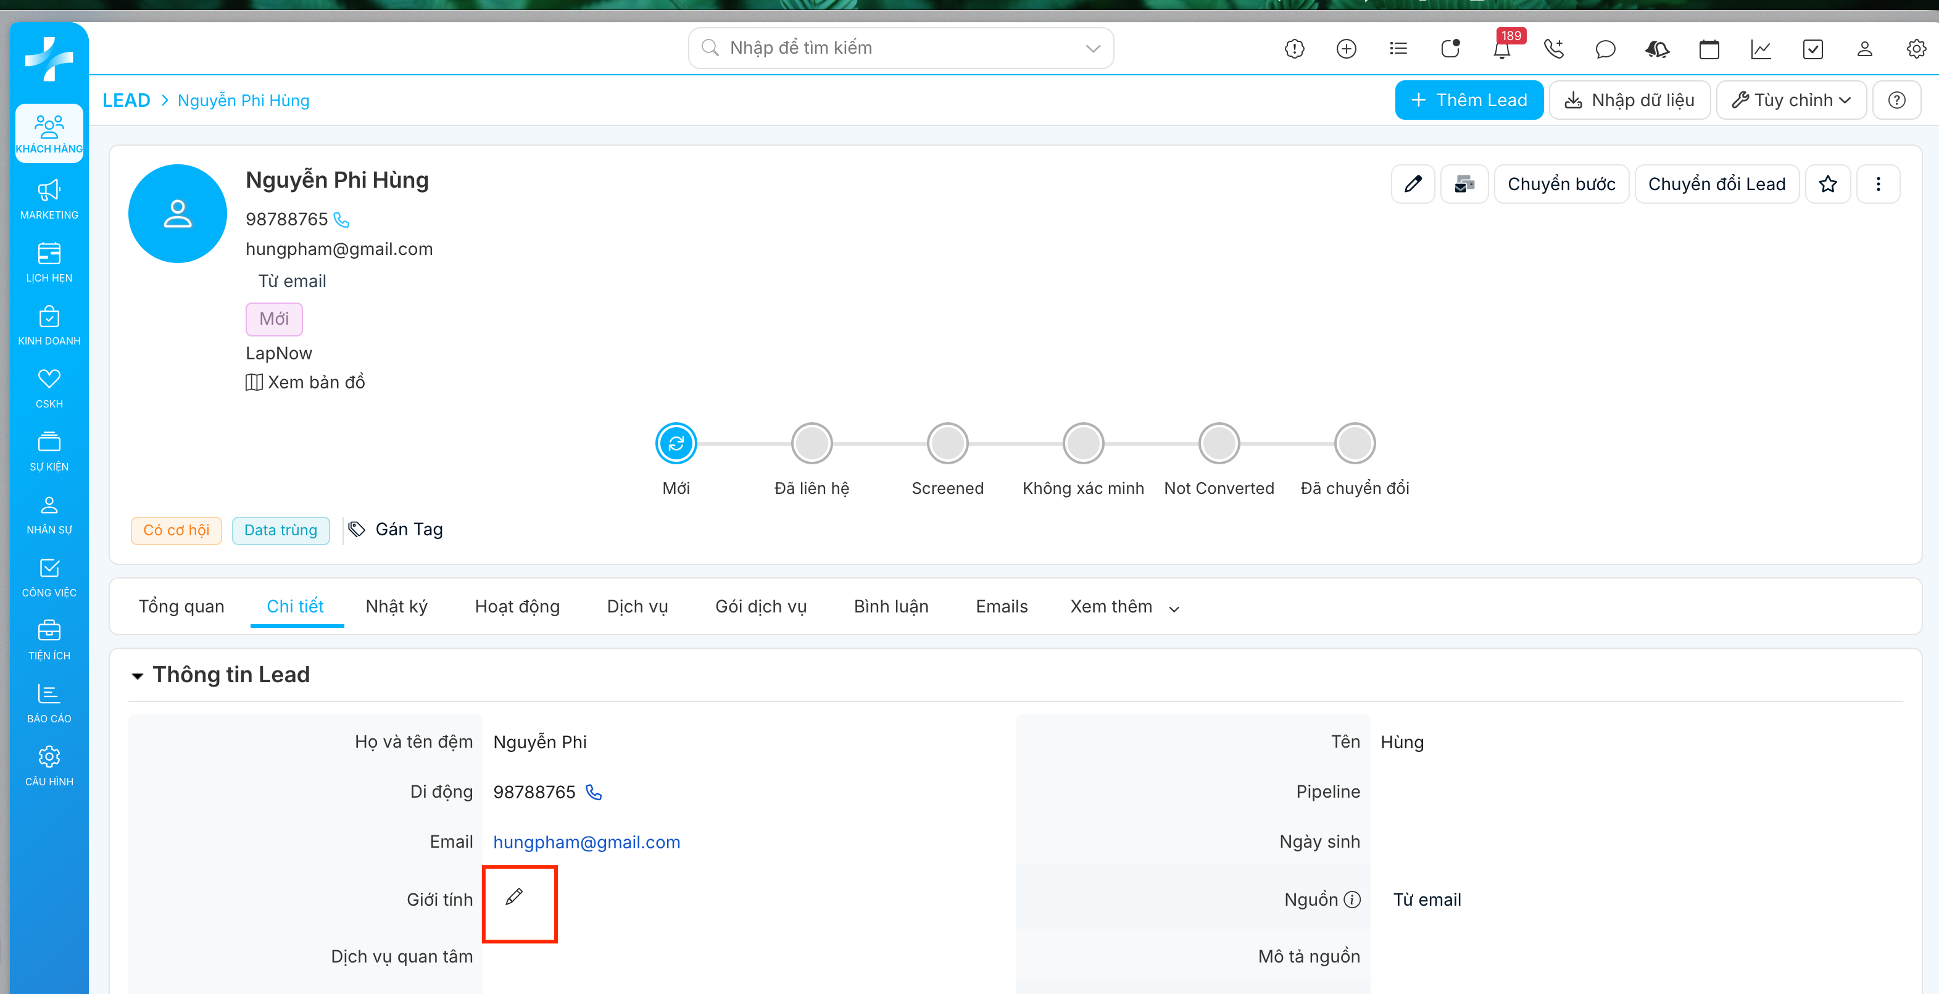Open the calendar icon in top toolbar
Image resolution: width=1939 pixels, height=994 pixels.
pos(1709,49)
